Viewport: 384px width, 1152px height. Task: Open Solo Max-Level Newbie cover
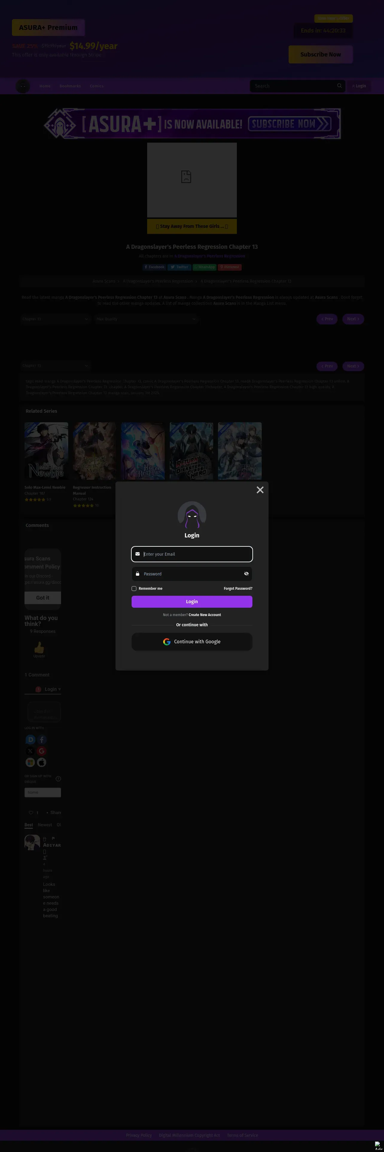pos(46,451)
